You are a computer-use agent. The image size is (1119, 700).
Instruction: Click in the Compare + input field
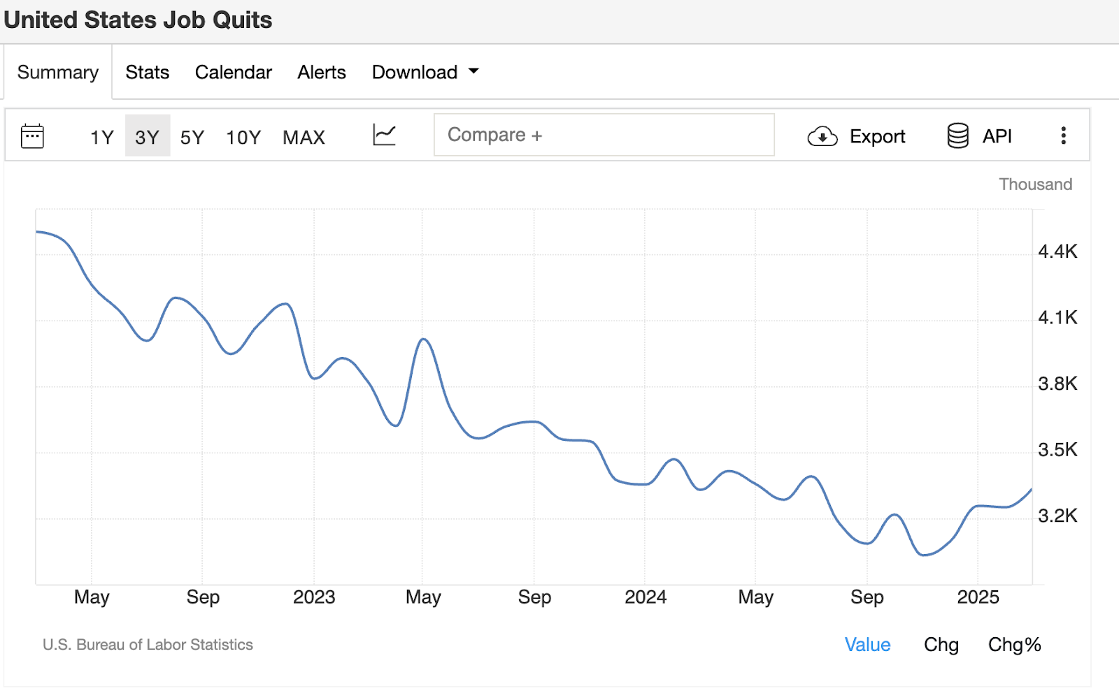(x=604, y=135)
